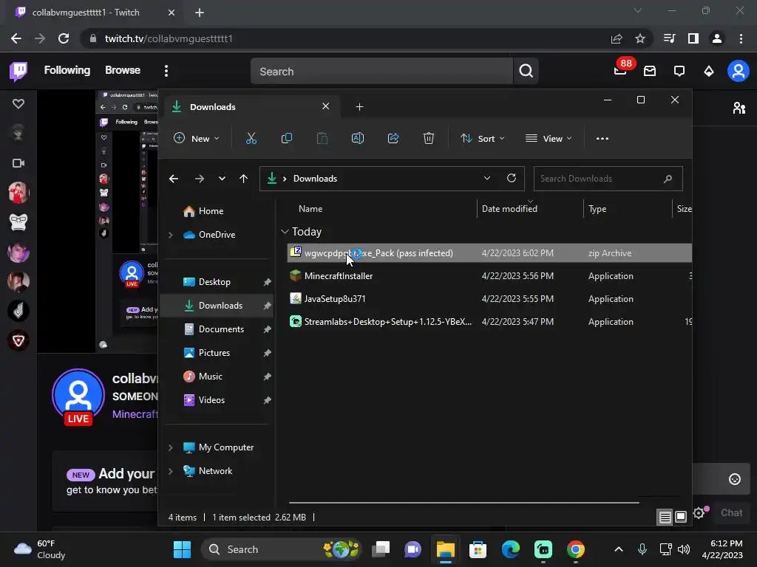The image size is (757, 567).
Task: Go up one folder level in Explorer
Action: [x=243, y=179]
